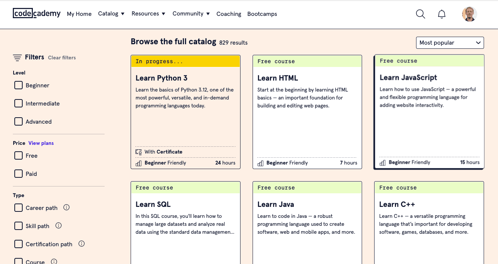Open the Codecademy logo home link
This screenshot has height=264, width=498.
37,14
